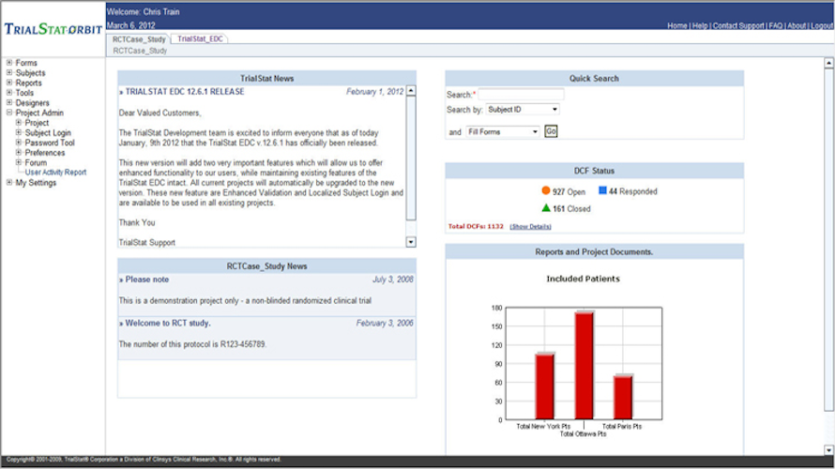Open the Home link in header
This screenshot has height=469, width=835.
[676, 25]
